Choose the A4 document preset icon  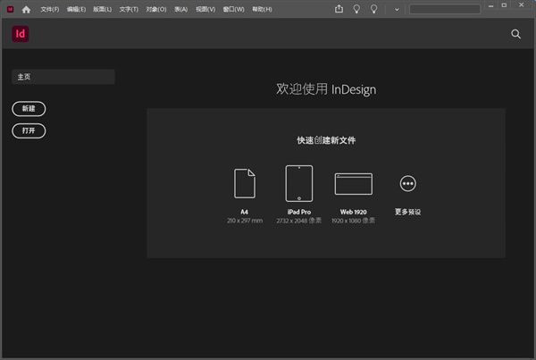(x=245, y=183)
